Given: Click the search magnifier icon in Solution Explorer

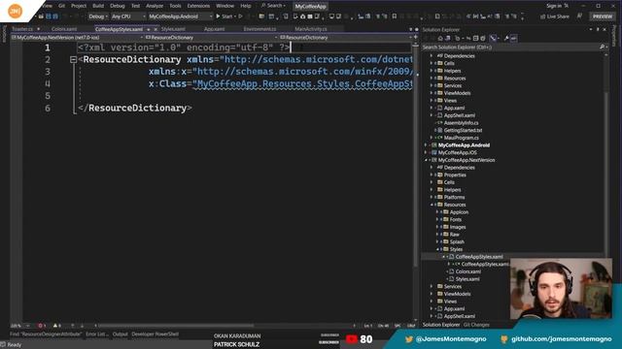Looking at the screenshot, I should click(602, 48).
